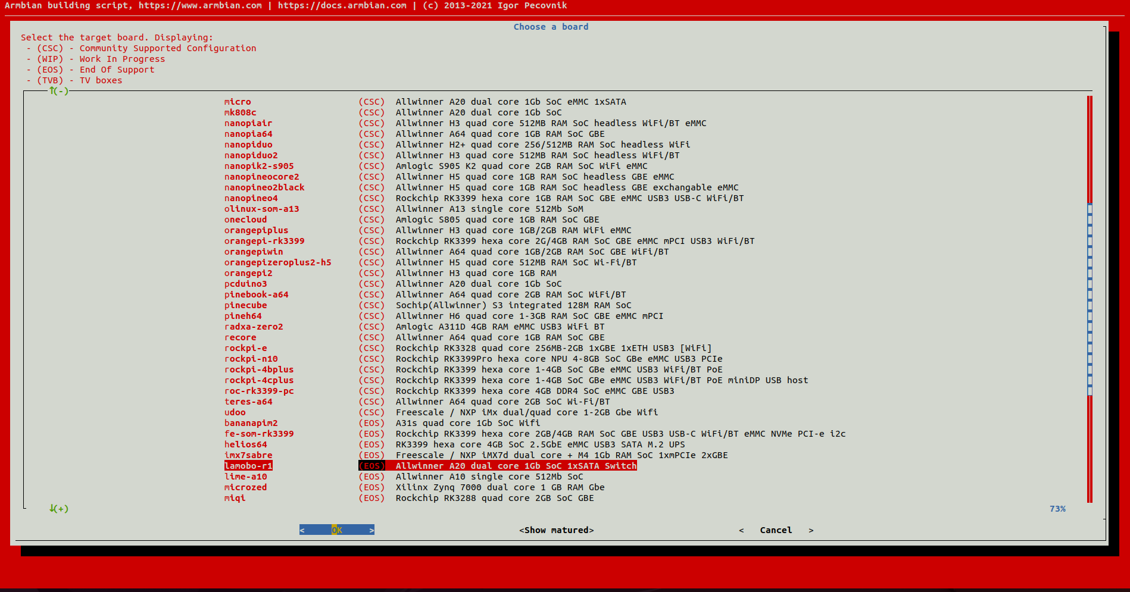Select the mk808c board

point(240,112)
